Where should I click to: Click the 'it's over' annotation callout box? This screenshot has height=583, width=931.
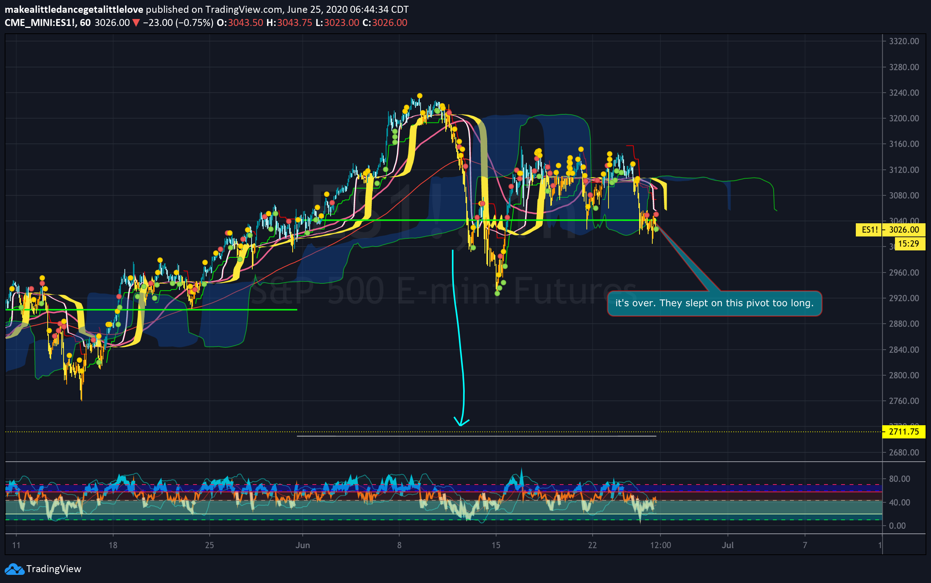[x=714, y=304]
